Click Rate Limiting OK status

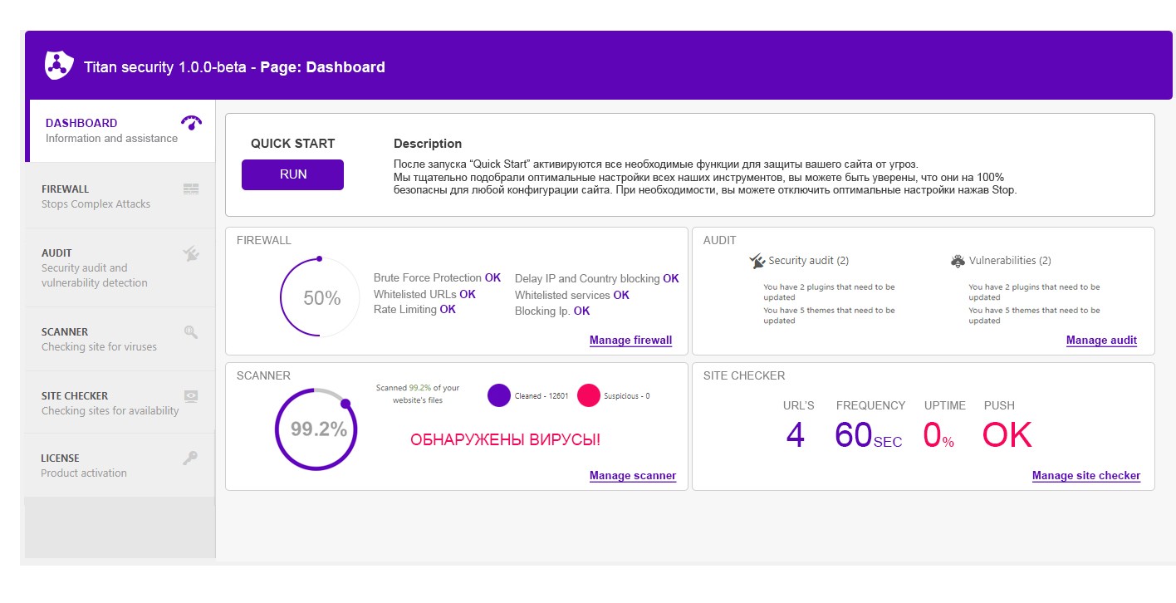(414, 310)
